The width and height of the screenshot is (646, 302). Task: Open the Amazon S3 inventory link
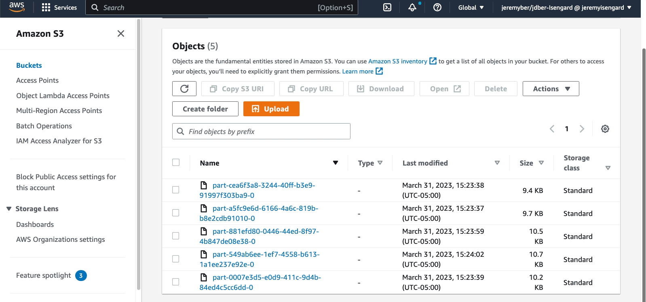tap(398, 61)
